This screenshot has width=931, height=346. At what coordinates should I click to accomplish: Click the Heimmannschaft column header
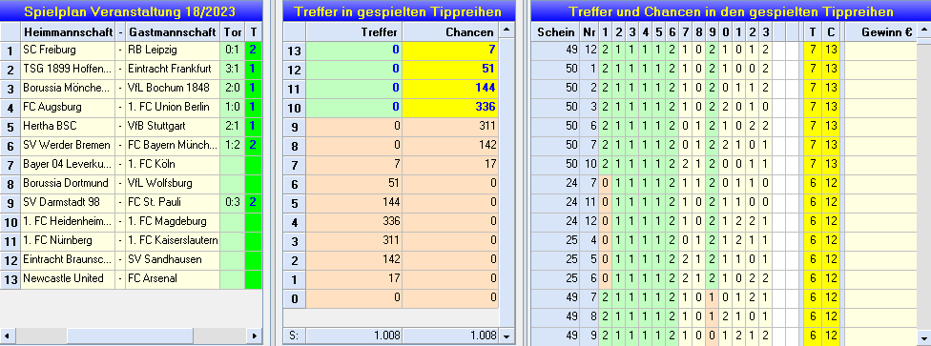pyautogui.click(x=69, y=31)
